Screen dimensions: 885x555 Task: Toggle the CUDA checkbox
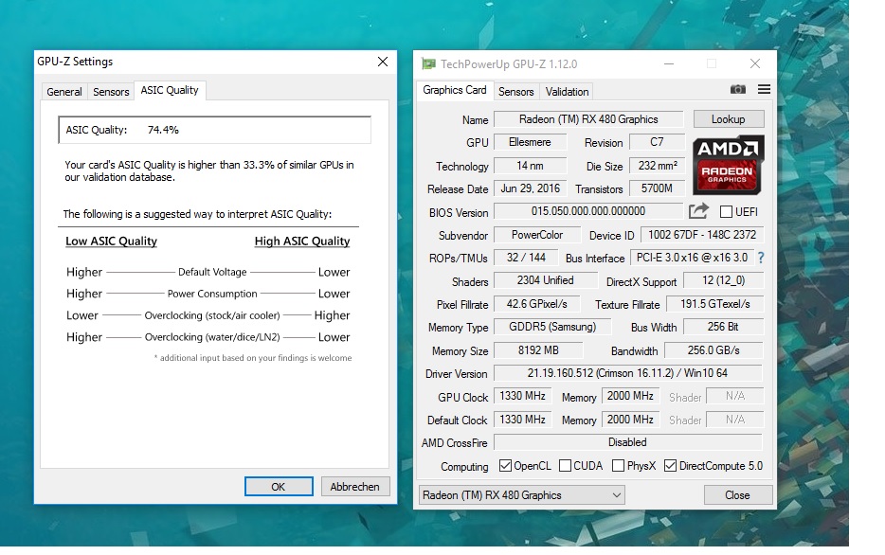(565, 465)
